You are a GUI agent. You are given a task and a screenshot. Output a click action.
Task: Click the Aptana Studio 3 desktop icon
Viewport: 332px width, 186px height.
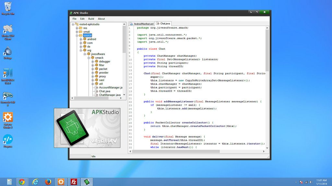point(8,117)
